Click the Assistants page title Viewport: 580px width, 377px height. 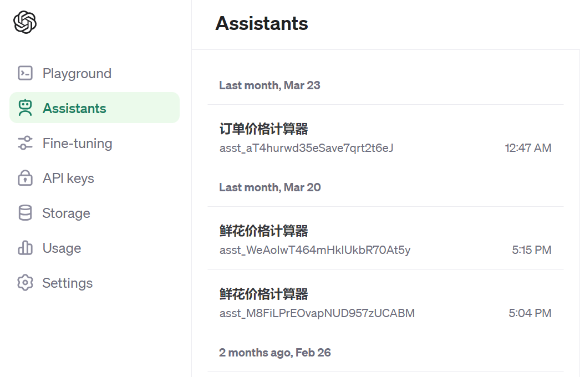coord(262,23)
